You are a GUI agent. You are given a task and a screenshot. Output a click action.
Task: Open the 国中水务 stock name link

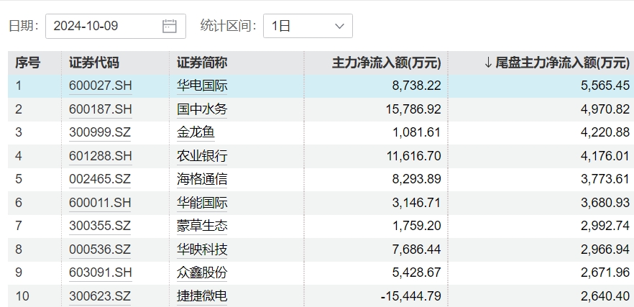click(x=202, y=109)
